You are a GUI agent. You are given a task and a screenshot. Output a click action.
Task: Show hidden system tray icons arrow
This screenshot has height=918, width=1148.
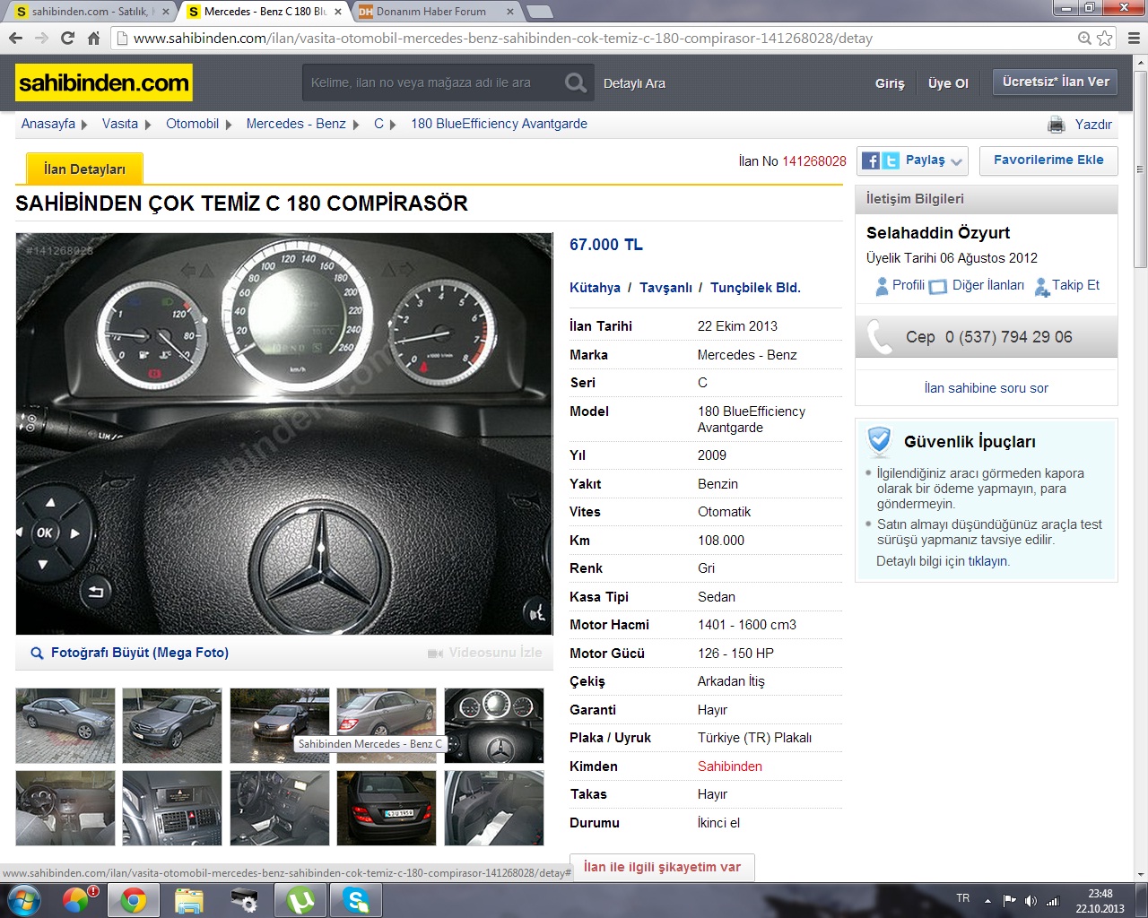click(x=987, y=900)
